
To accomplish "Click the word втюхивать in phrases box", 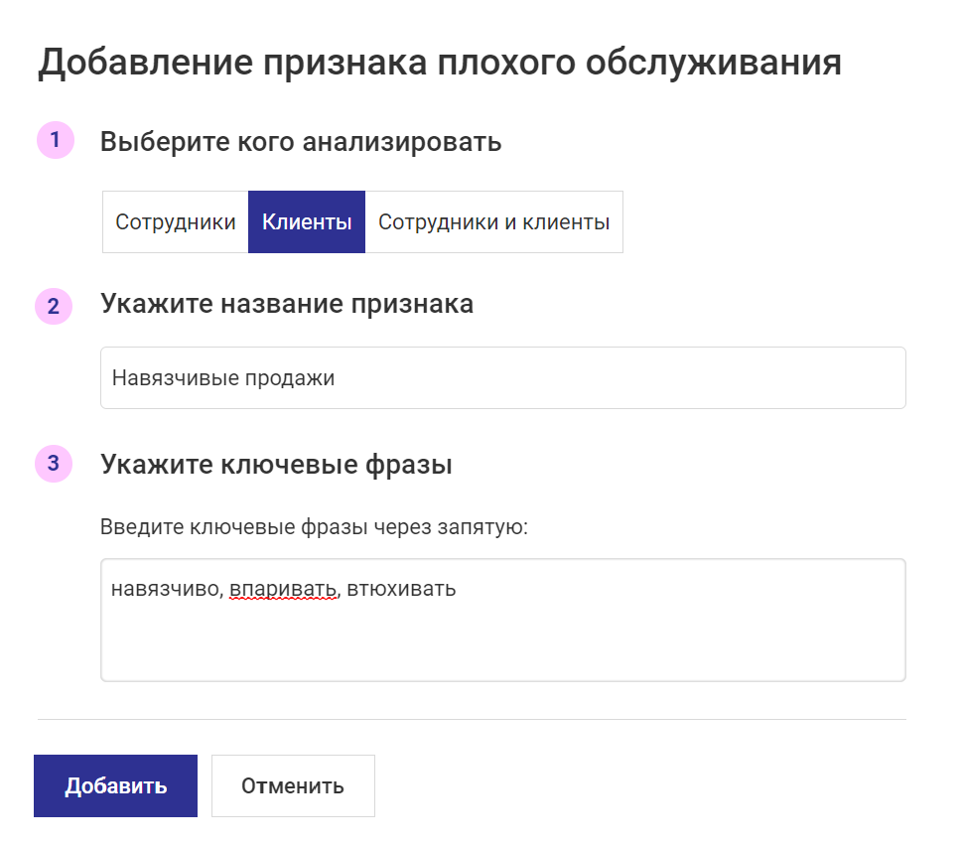I will [401, 589].
